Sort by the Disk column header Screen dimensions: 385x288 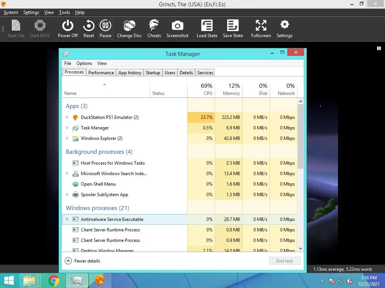(x=256, y=89)
